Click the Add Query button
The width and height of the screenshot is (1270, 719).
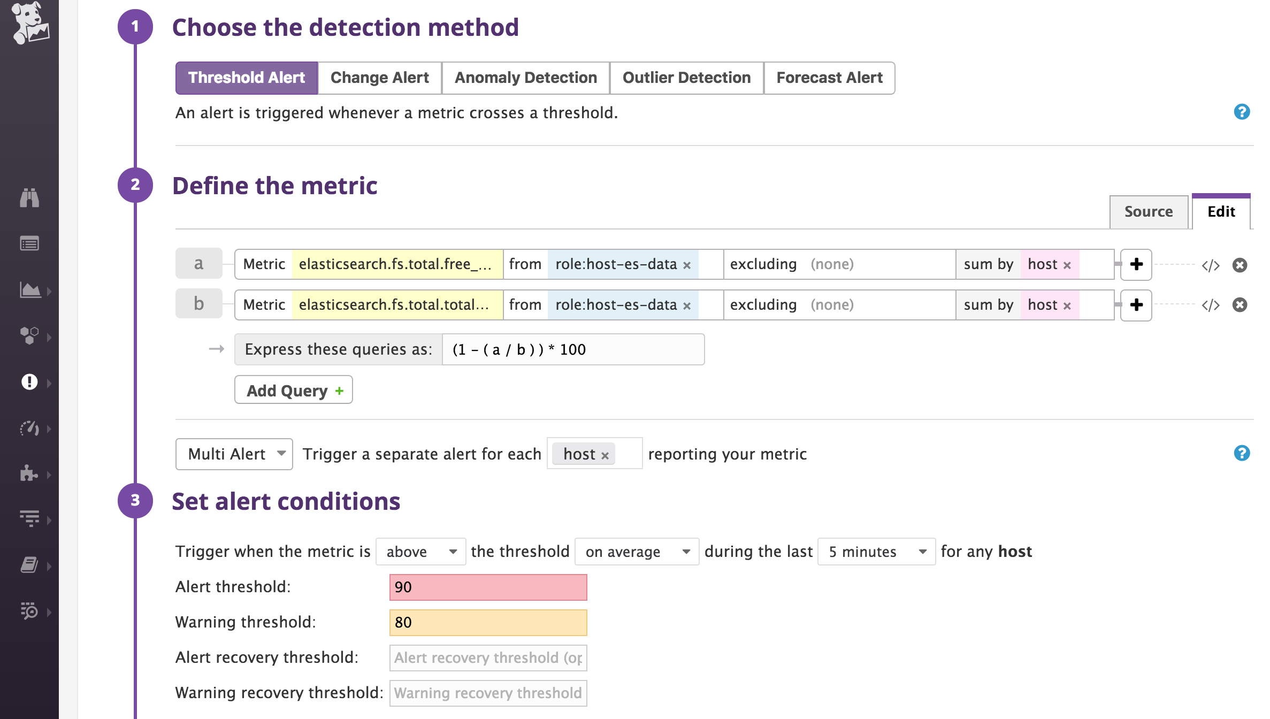[293, 390]
